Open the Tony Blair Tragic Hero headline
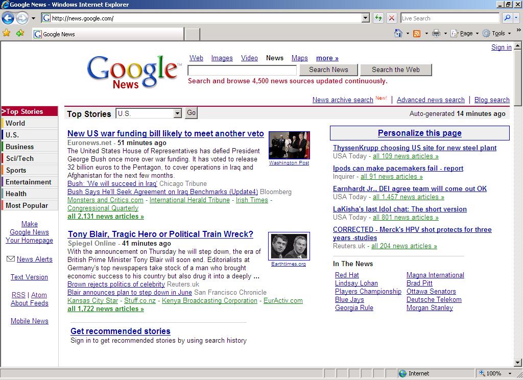 point(160,234)
